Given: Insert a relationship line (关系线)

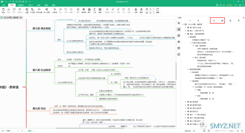Looking at the screenshot, I should (x=55, y=10).
